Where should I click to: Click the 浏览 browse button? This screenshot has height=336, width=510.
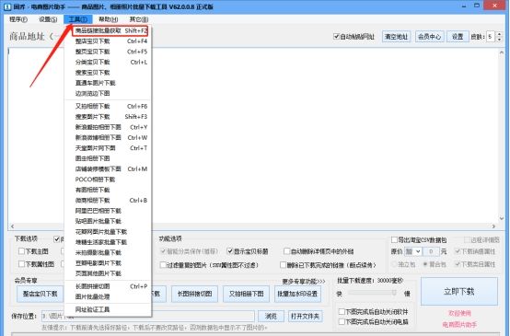coord(271,316)
